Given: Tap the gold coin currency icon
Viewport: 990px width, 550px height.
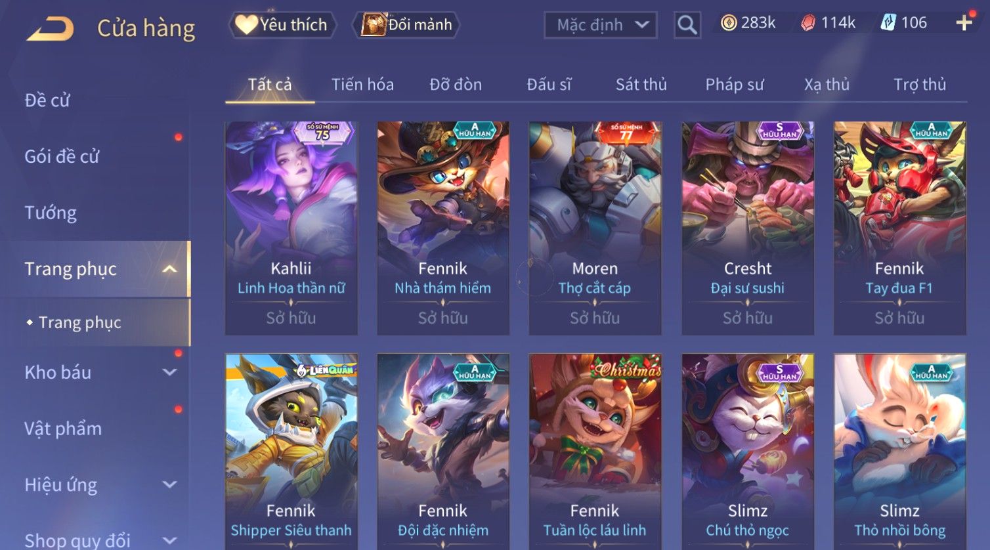Looking at the screenshot, I should coord(729,23).
